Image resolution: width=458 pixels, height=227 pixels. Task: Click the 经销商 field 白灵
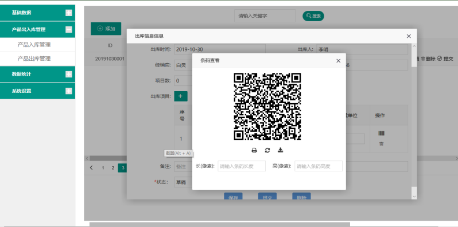(183, 65)
